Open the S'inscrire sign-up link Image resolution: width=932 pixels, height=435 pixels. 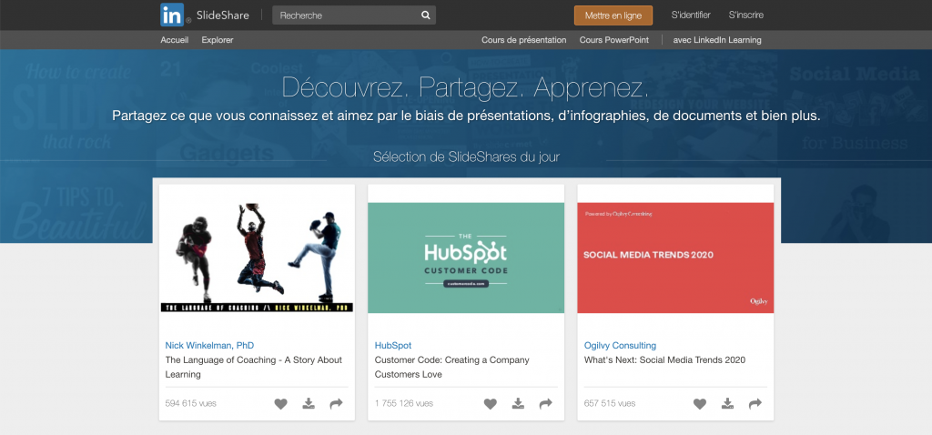pyautogui.click(x=746, y=15)
